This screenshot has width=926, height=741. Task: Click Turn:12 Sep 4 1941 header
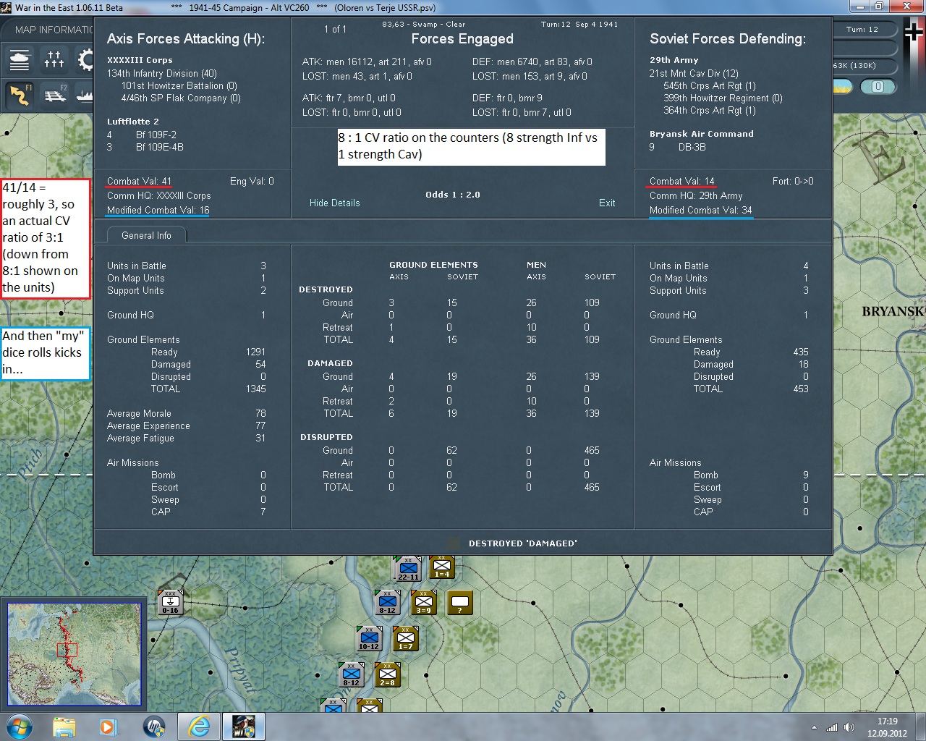pos(579,25)
